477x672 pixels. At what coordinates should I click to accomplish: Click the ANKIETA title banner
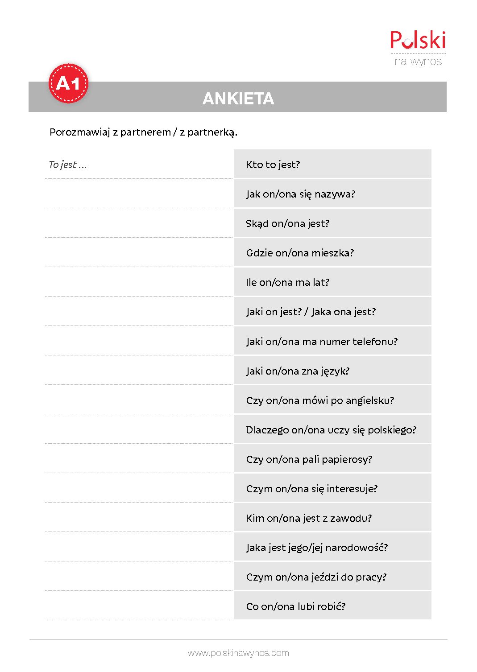[238, 97]
